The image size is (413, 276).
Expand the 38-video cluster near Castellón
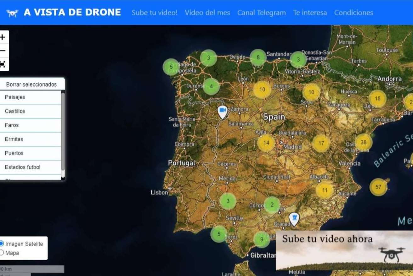(x=363, y=142)
